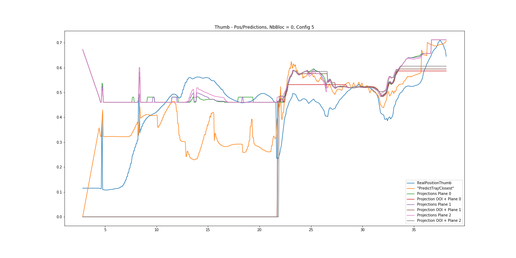Pick the pink swatch for Projections Plane 2

[x=411, y=215]
